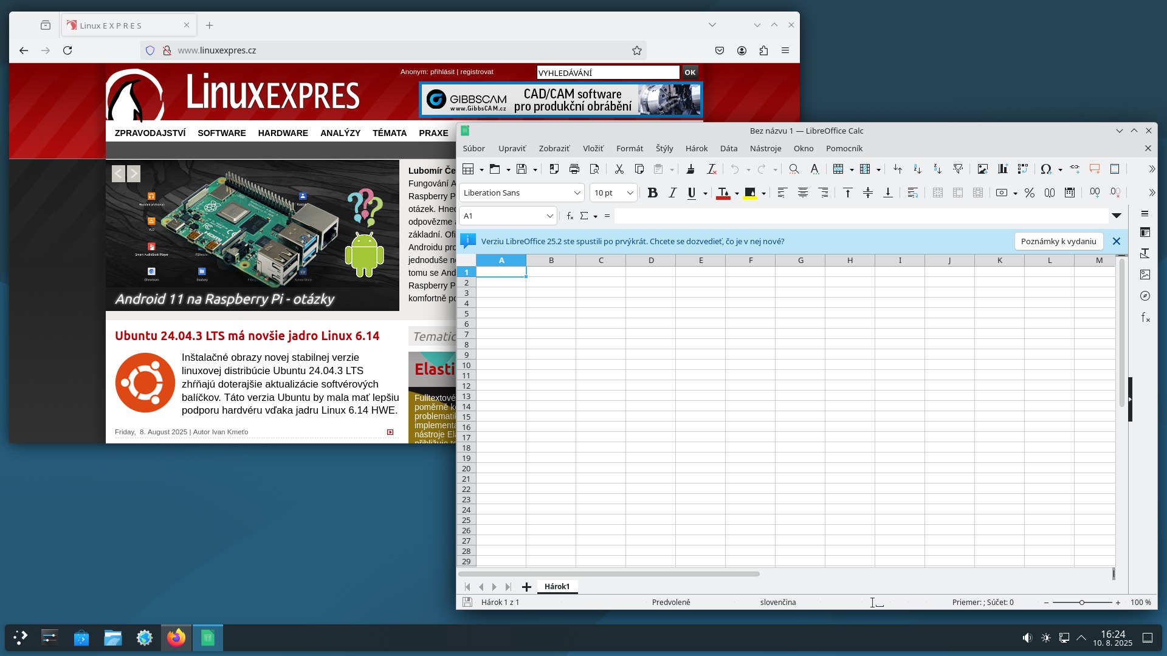Screen dimensions: 1167x656
Task: Open the Save button dropdown arrow
Action: coord(535,170)
